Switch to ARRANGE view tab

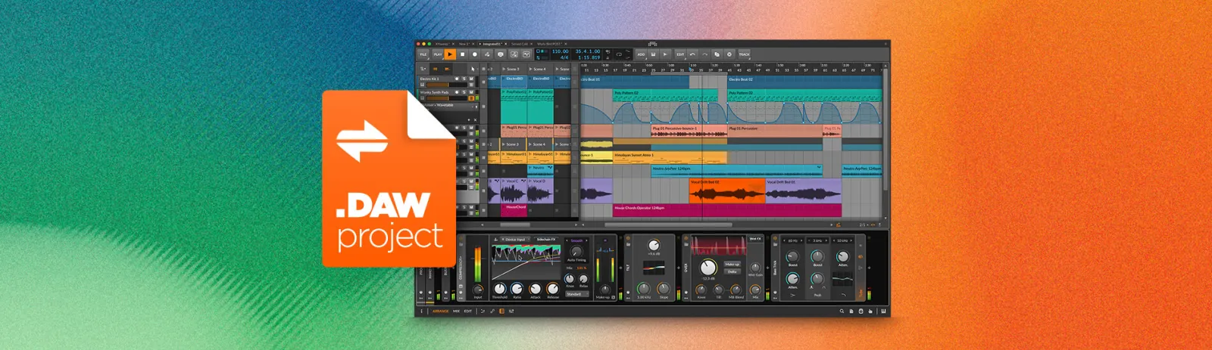[440, 311]
